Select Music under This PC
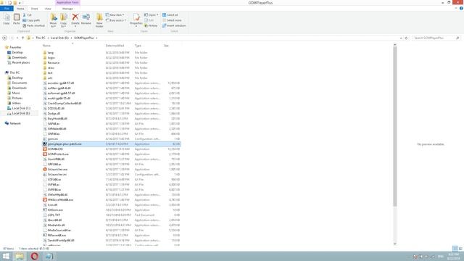Viewport: 464px width, 261px height. (16, 93)
